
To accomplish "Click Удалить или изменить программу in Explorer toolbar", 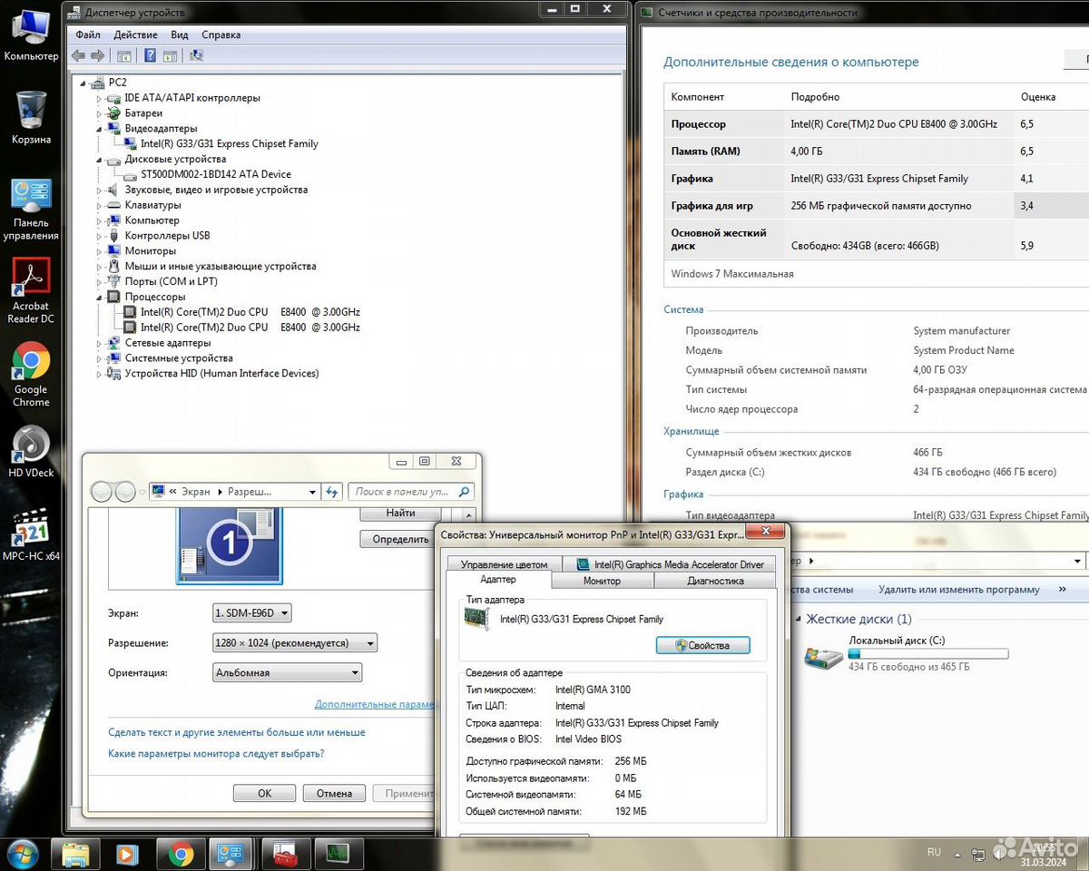I will (959, 590).
